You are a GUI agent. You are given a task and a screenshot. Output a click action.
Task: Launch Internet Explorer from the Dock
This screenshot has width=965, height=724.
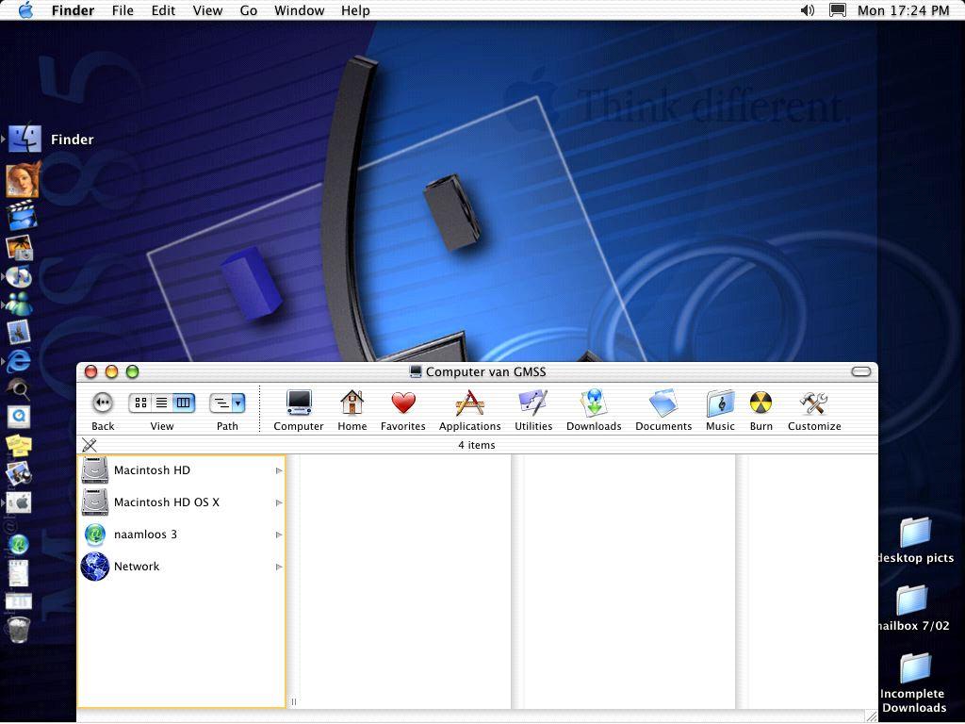19,361
